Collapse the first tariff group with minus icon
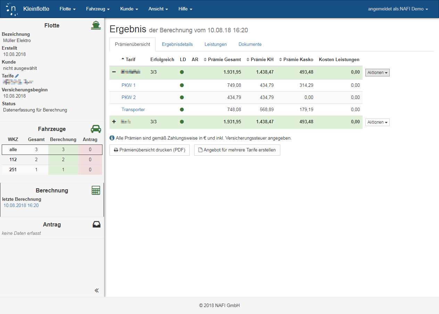This screenshot has height=314, width=439. [114, 72]
